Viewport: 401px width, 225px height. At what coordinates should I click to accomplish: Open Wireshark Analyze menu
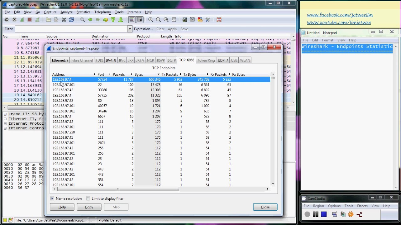66,12
